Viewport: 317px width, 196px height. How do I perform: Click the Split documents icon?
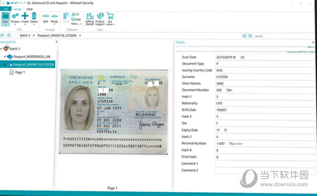pos(45,16)
